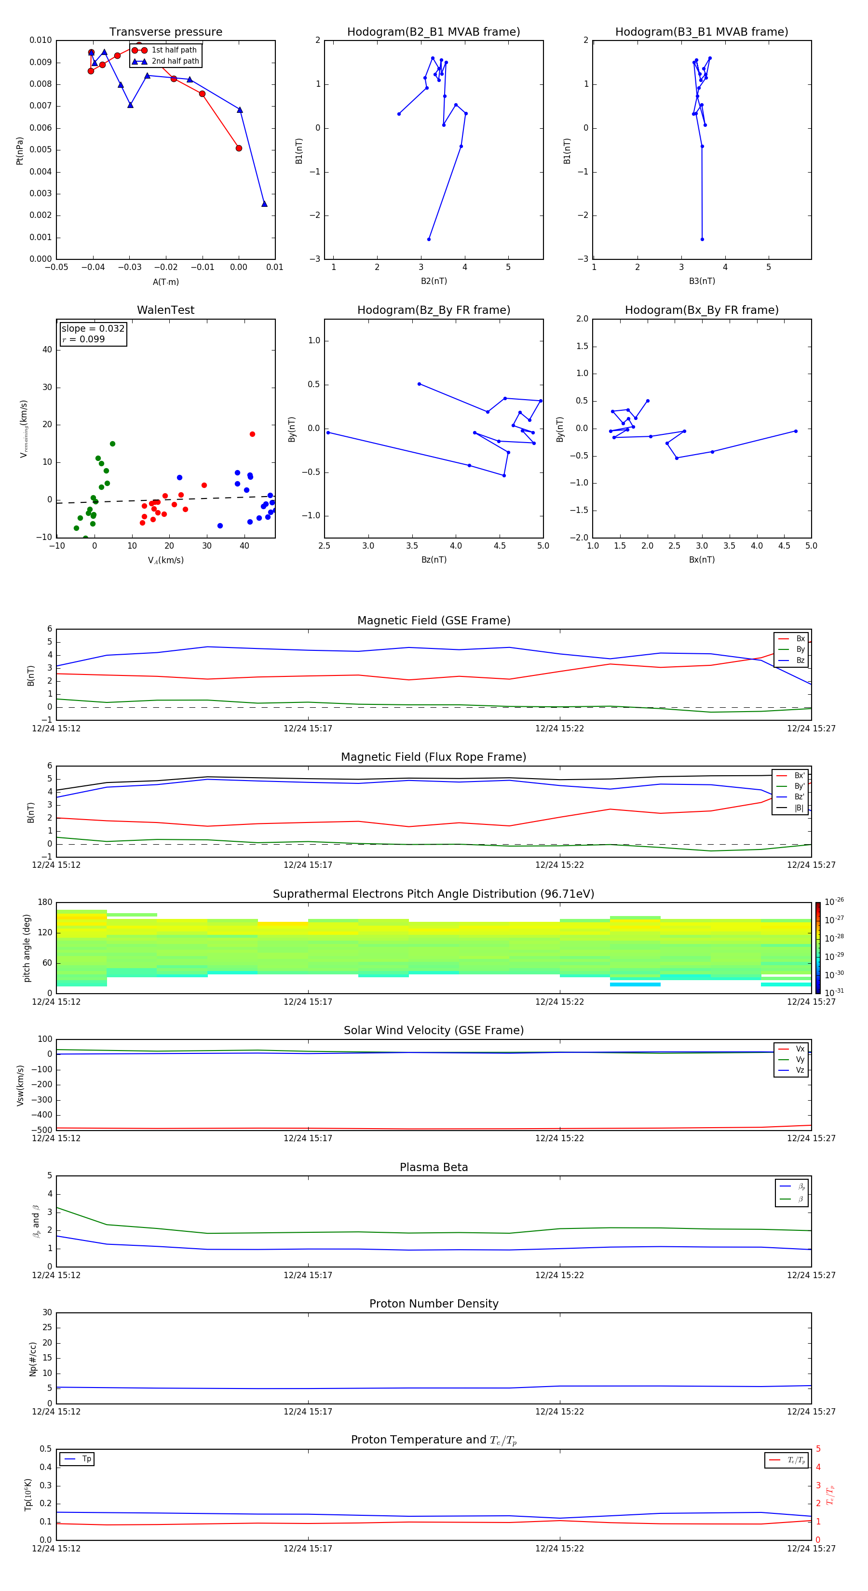Click the 'Hodogram(B2_B1 MVAB frame)' title

(434, 32)
